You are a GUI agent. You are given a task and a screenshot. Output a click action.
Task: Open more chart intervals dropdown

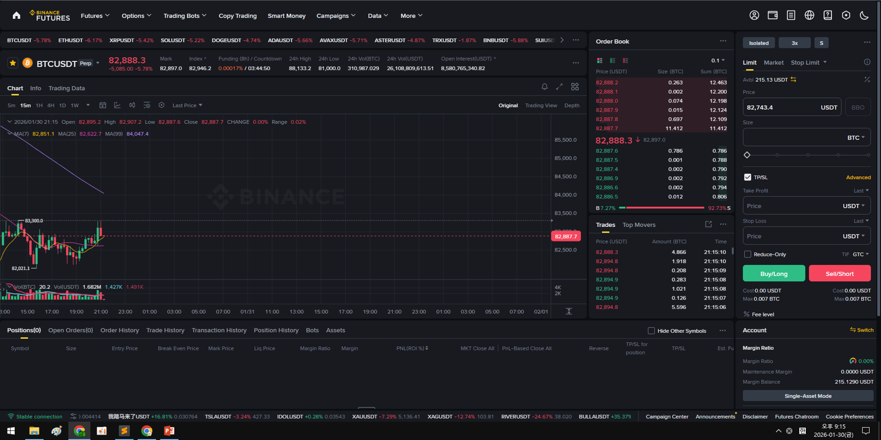[88, 105]
